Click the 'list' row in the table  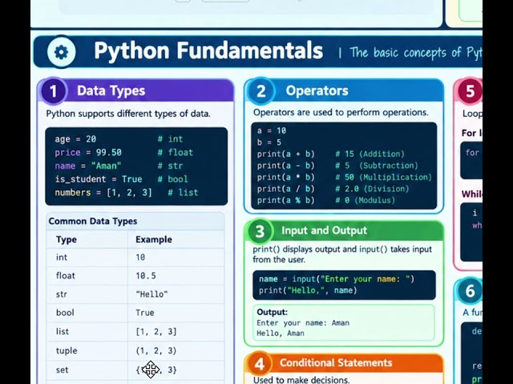(x=135, y=331)
